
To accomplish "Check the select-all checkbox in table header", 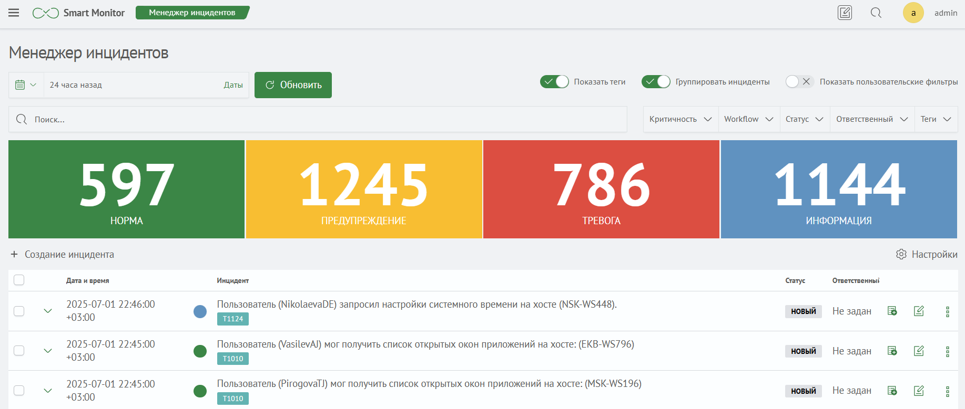I will tap(19, 280).
